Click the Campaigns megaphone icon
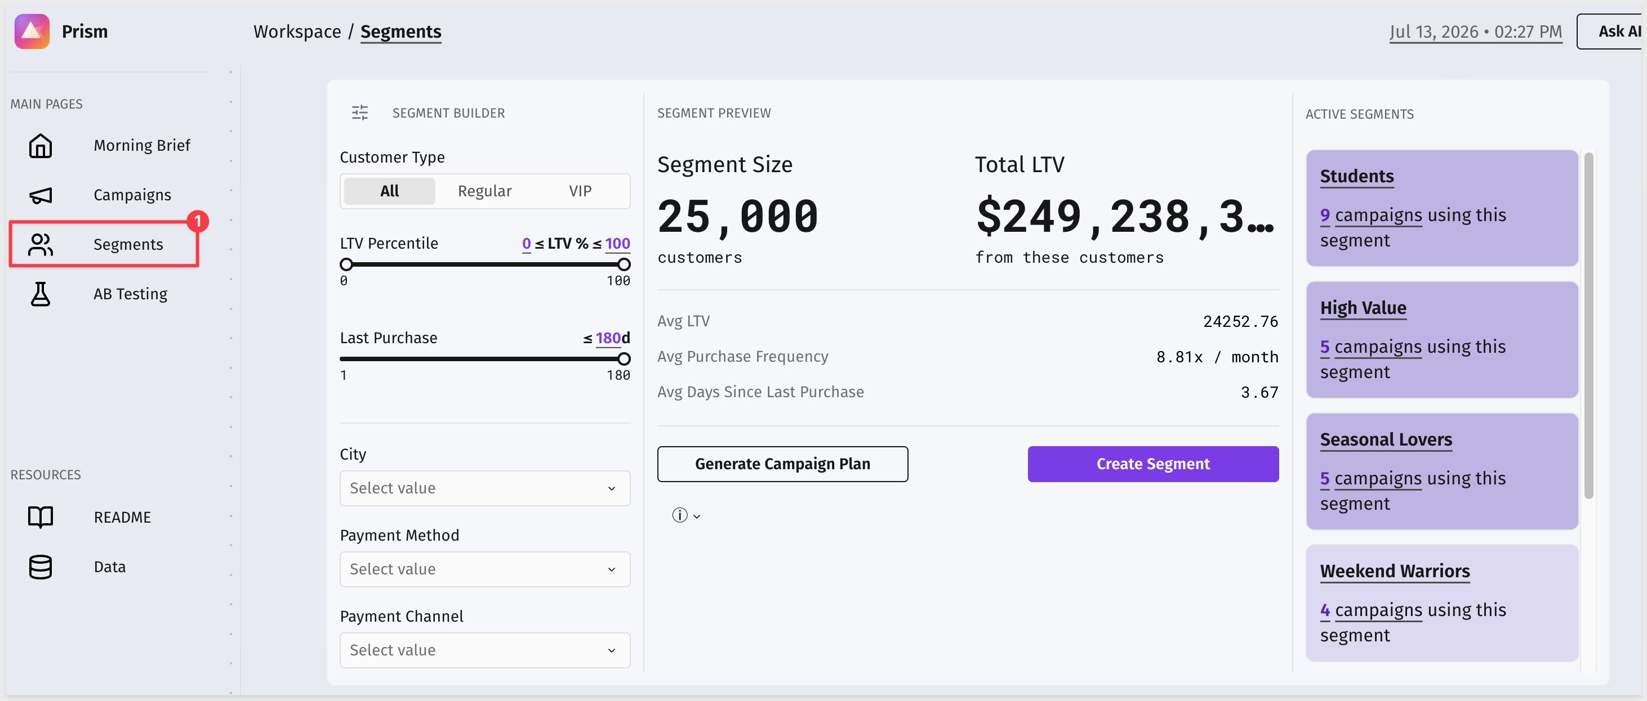This screenshot has height=701, width=1647. click(x=41, y=195)
